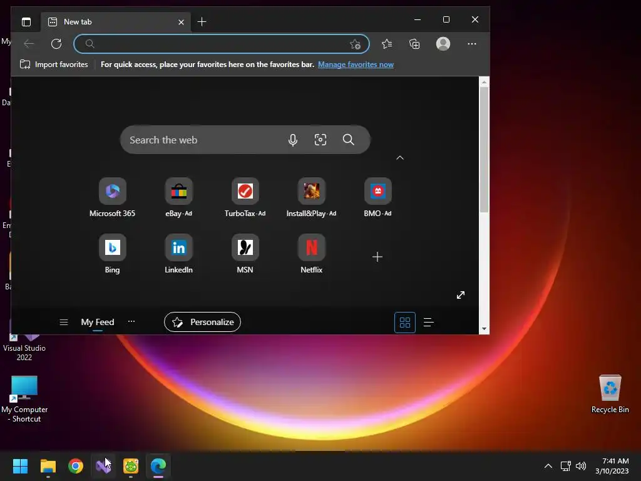Open Microsoft 365 quick link
Screen dimensions: 641x481
point(113,197)
